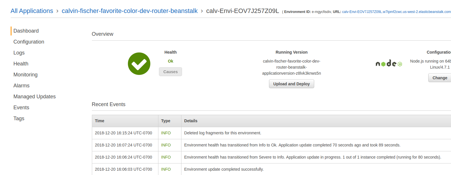Go to Managed Updates in the sidebar
Viewport: 451px width, 175px height.
(35, 97)
